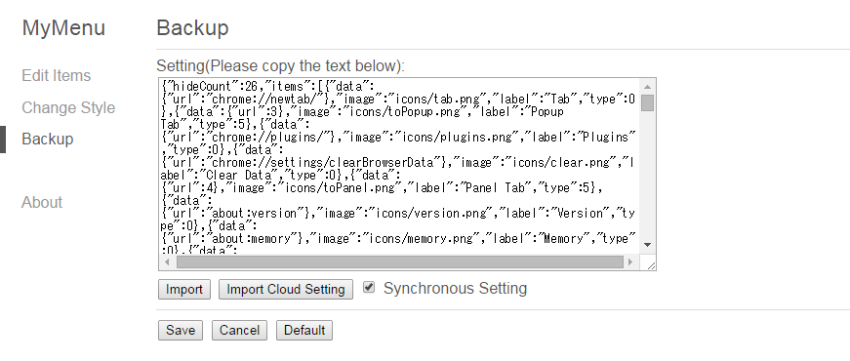Save the backup settings
The height and width of the screenshot is (361, 850).
(181, 331)
